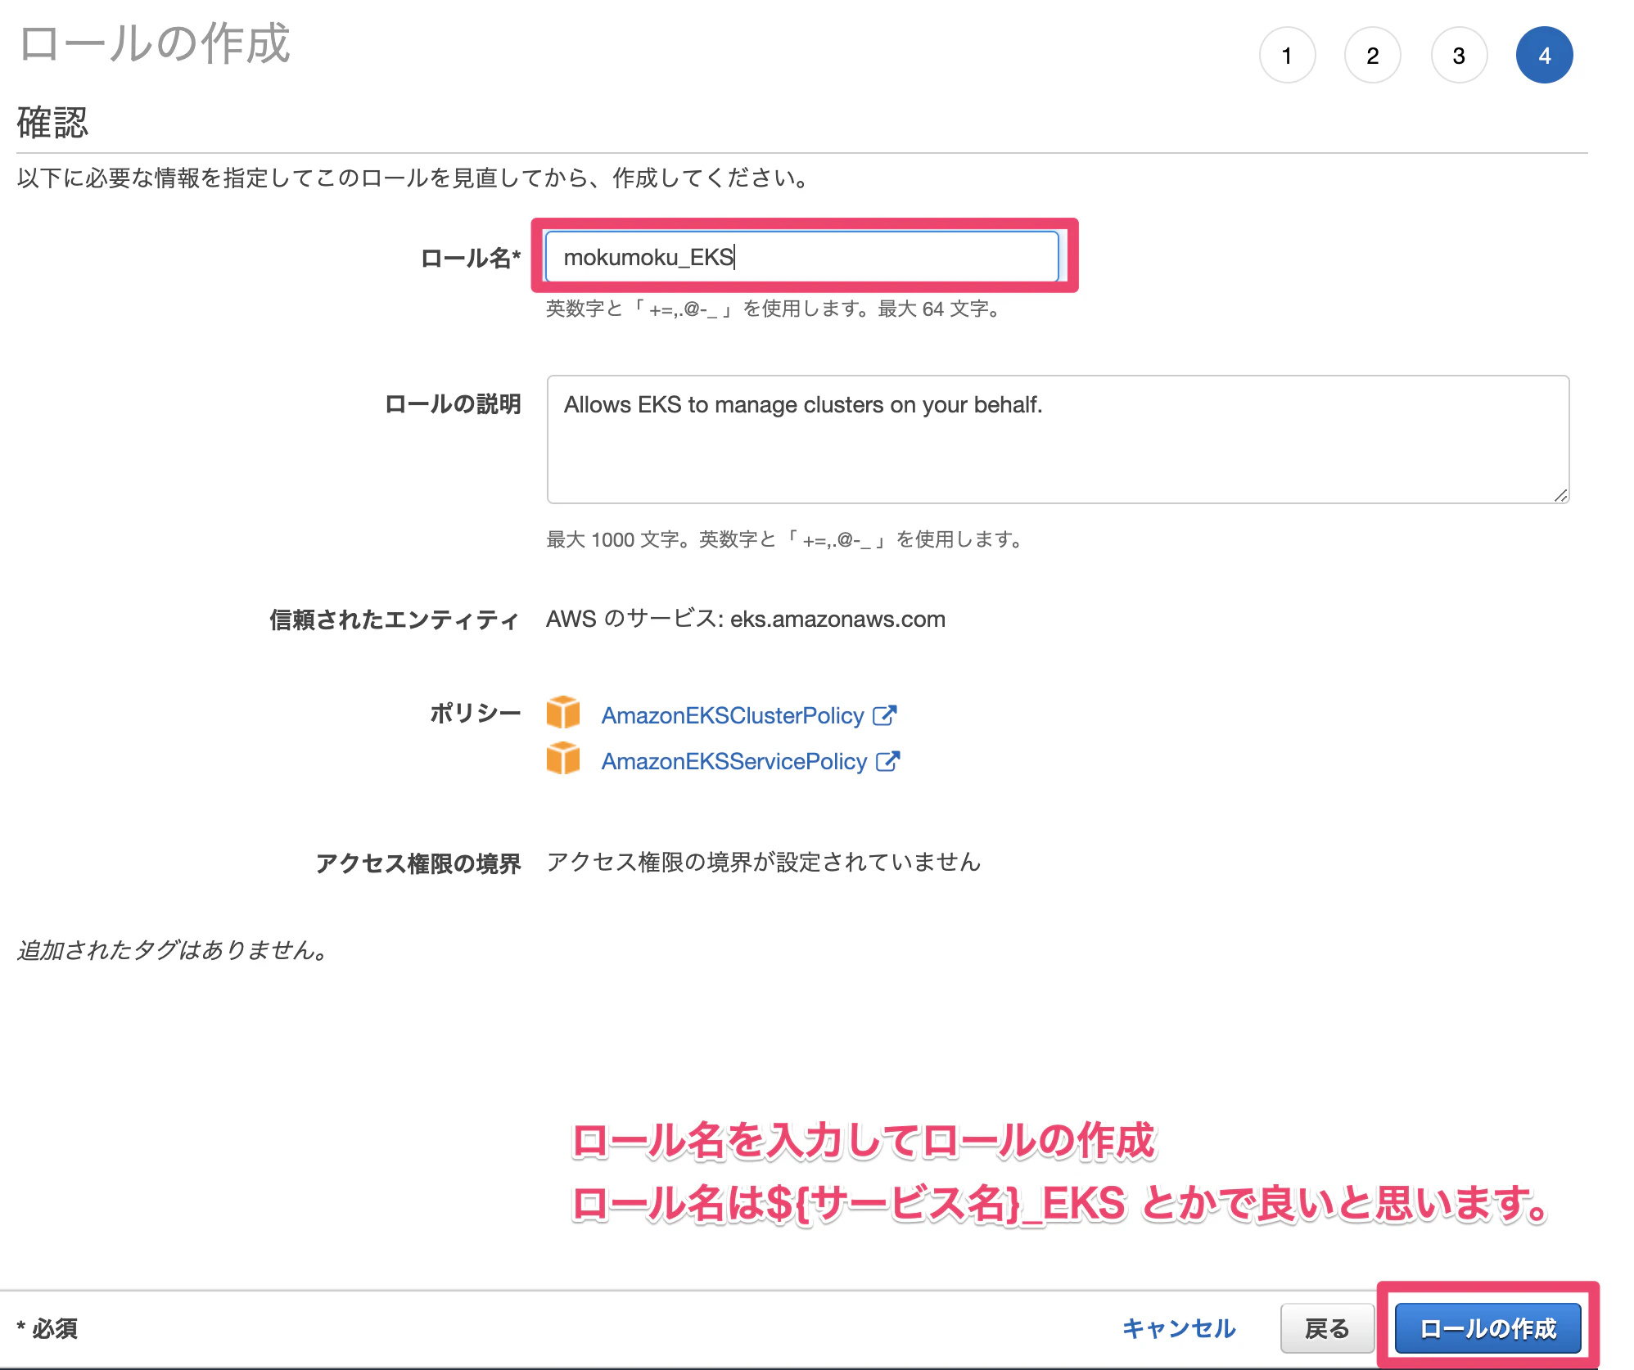Screen dimensions: 1634x1370
Task: Click the ロールの説明 description textarea
Action: (x=1058, y=439)
